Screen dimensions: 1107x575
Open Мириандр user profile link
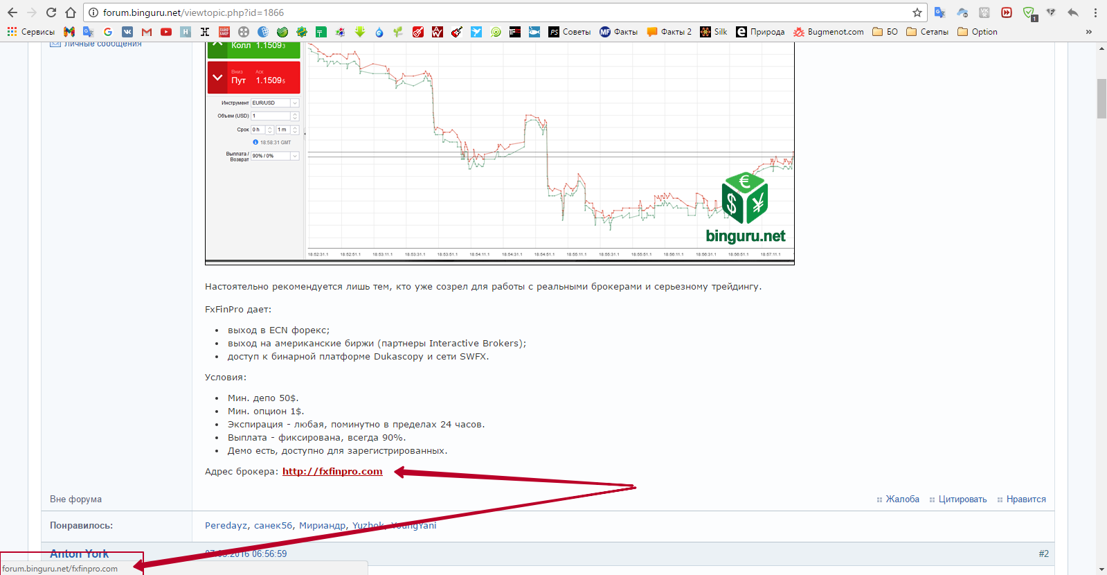pos(322,525)
